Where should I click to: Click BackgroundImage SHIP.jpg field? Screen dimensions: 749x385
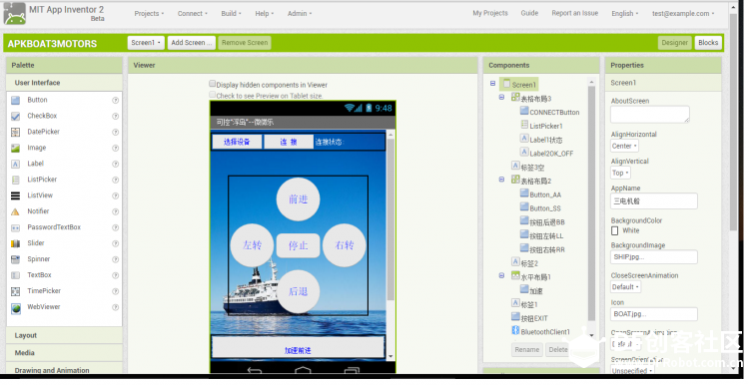(653, 257)
